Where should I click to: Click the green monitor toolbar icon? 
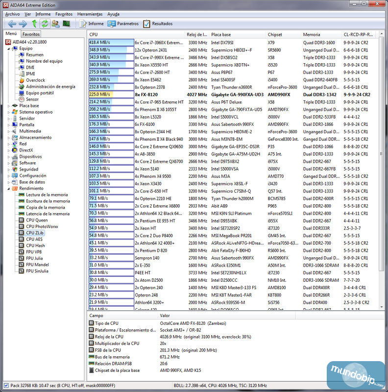click(x=66, y=24)
